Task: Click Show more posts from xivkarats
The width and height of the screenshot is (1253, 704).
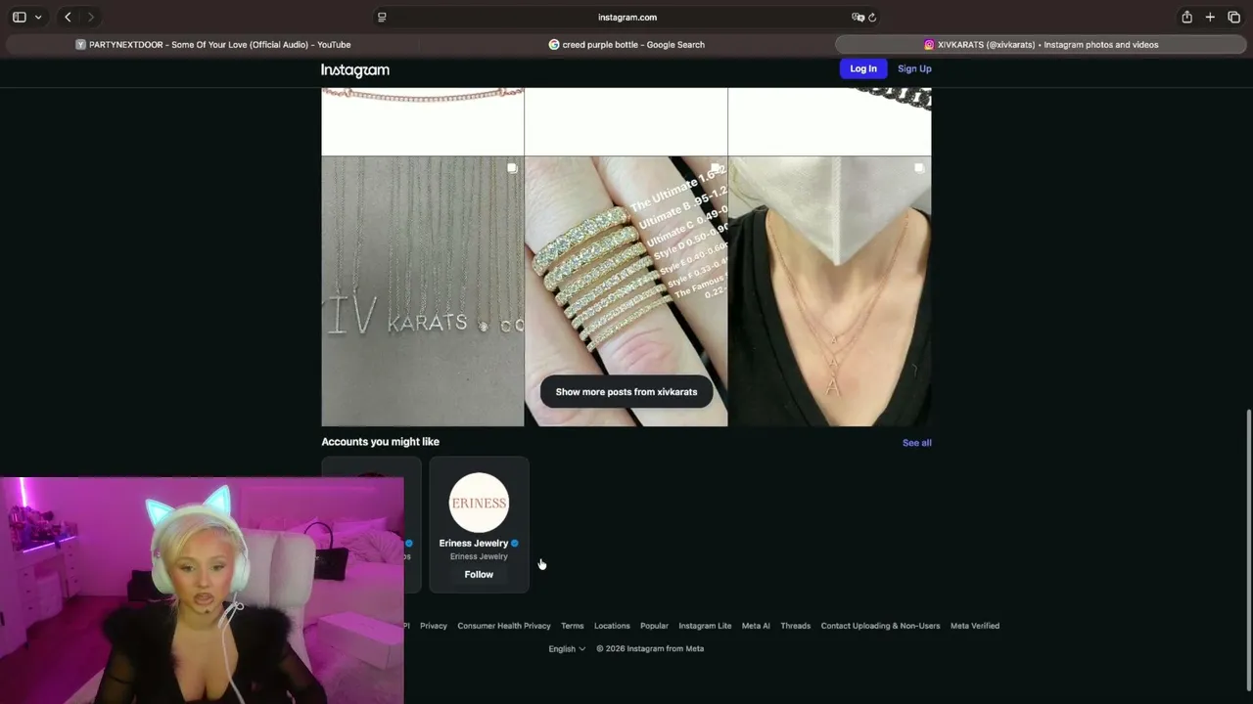Action: click(x=626, y=392)
